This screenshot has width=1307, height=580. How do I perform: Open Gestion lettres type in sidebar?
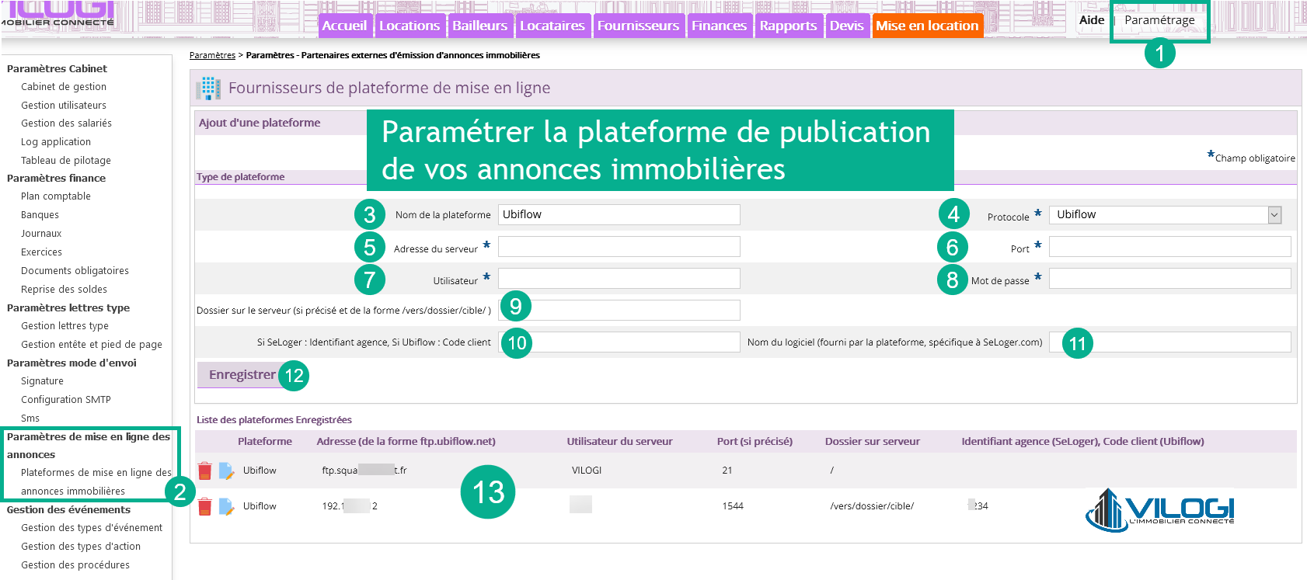click(64, 326)
